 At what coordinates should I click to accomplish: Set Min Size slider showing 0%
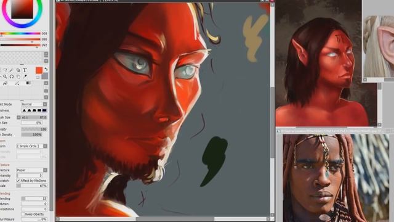tap(31, 123)
